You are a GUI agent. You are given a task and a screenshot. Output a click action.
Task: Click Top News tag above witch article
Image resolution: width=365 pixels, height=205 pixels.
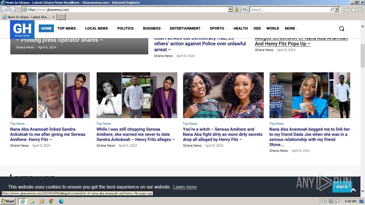click(x=190, y=124)
